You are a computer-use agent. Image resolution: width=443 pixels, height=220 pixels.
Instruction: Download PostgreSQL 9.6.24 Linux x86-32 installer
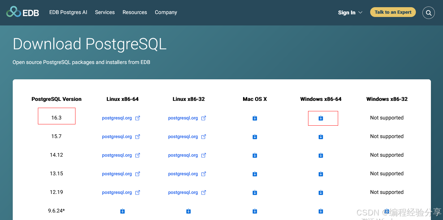click(x=189, y=211)
